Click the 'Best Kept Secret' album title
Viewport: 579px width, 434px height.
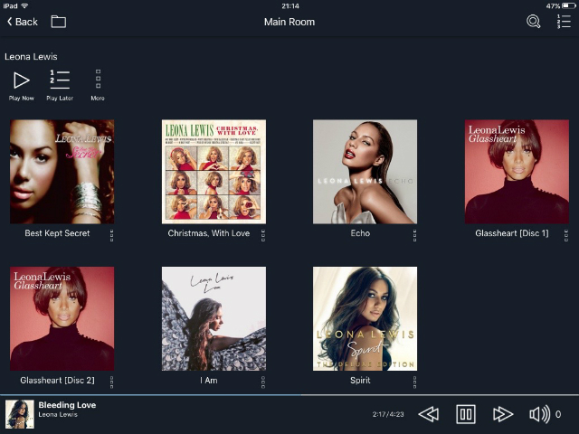tap(57, 233)
